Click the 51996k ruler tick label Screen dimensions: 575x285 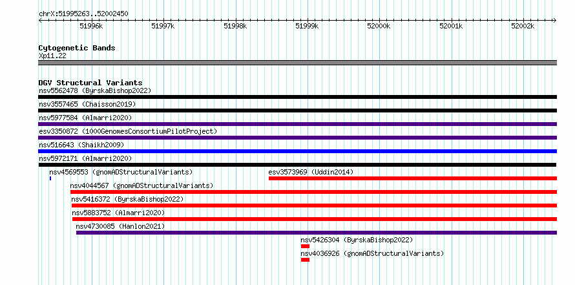click(x=91, y=26)
